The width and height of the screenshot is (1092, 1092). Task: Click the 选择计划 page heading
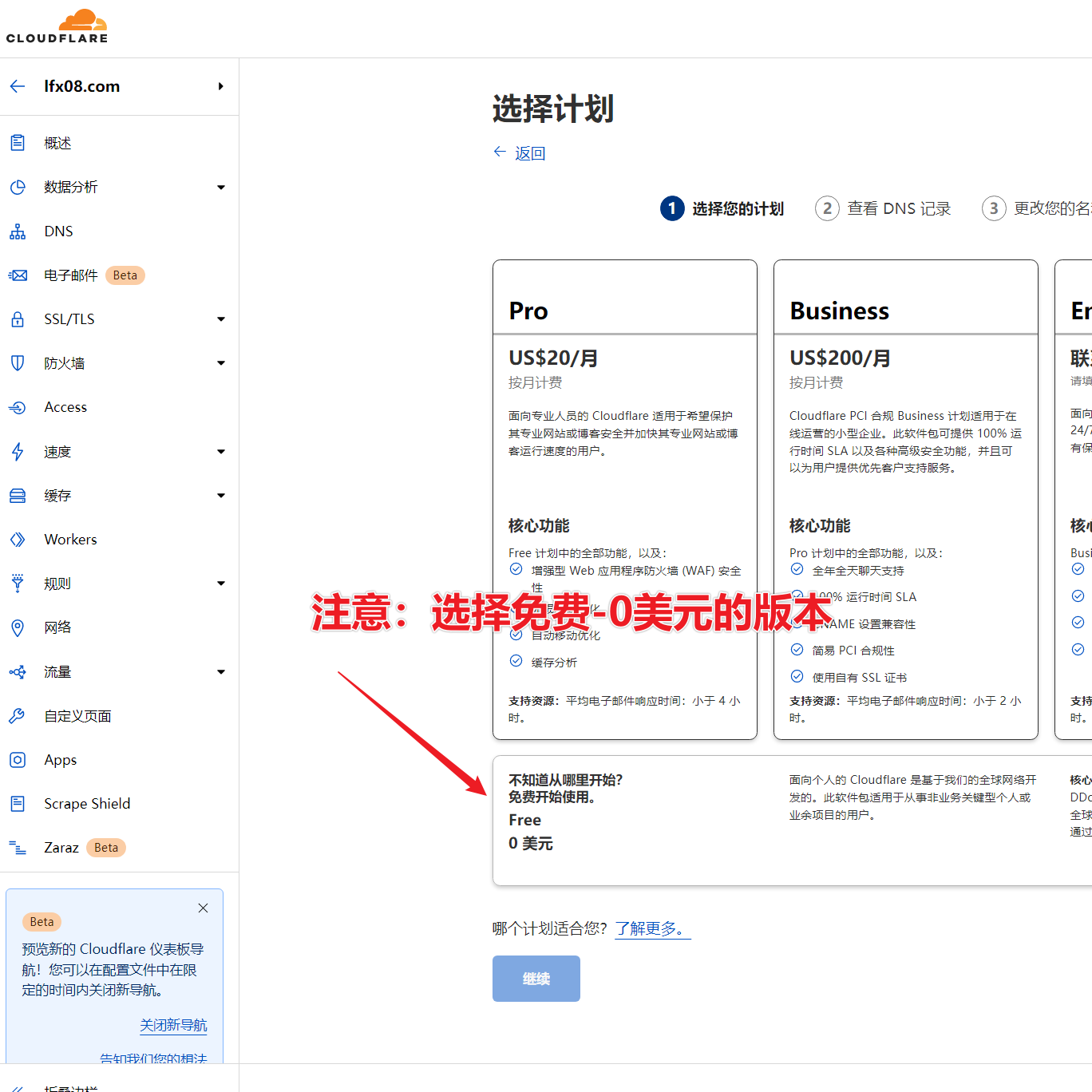(x=553, y=109)
